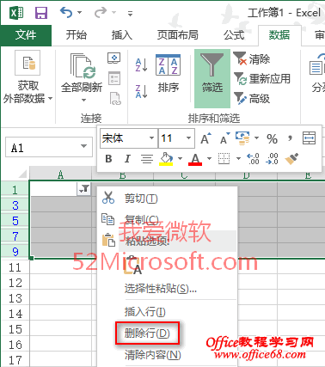Increase font size in mini toolbar
The image size is (325, 367).
205,138
